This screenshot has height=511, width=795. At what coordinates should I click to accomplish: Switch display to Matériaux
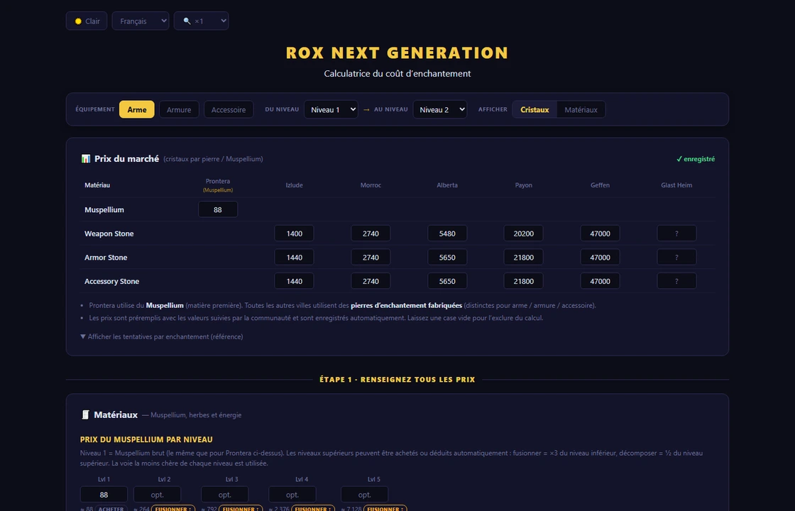click(581, 109)
